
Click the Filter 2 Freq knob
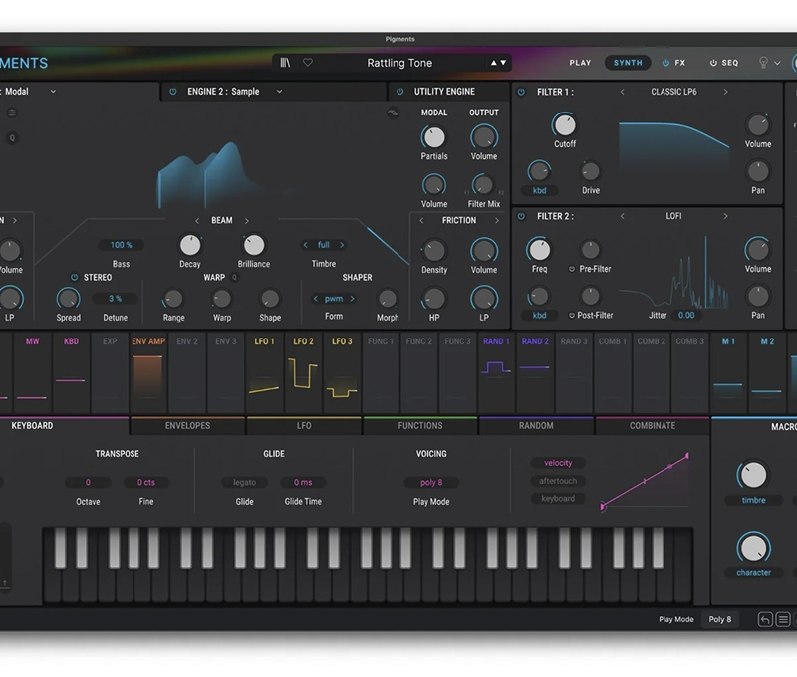[539, 250]
